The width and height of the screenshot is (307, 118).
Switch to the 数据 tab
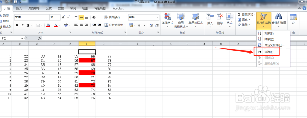61,8
